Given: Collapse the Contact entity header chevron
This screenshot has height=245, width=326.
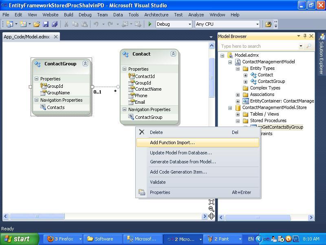Looking at the screenshot, I should coord(173,54).
